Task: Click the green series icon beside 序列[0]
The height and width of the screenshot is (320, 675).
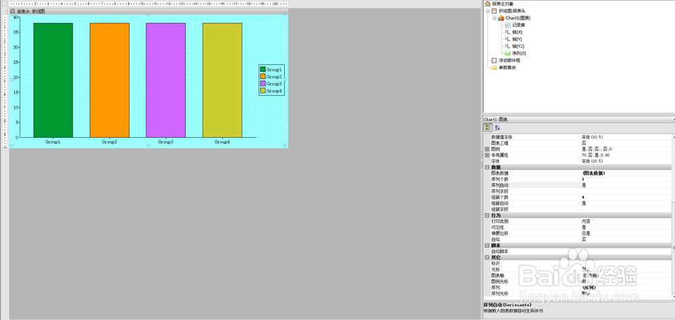Action: tap(508, 53)
